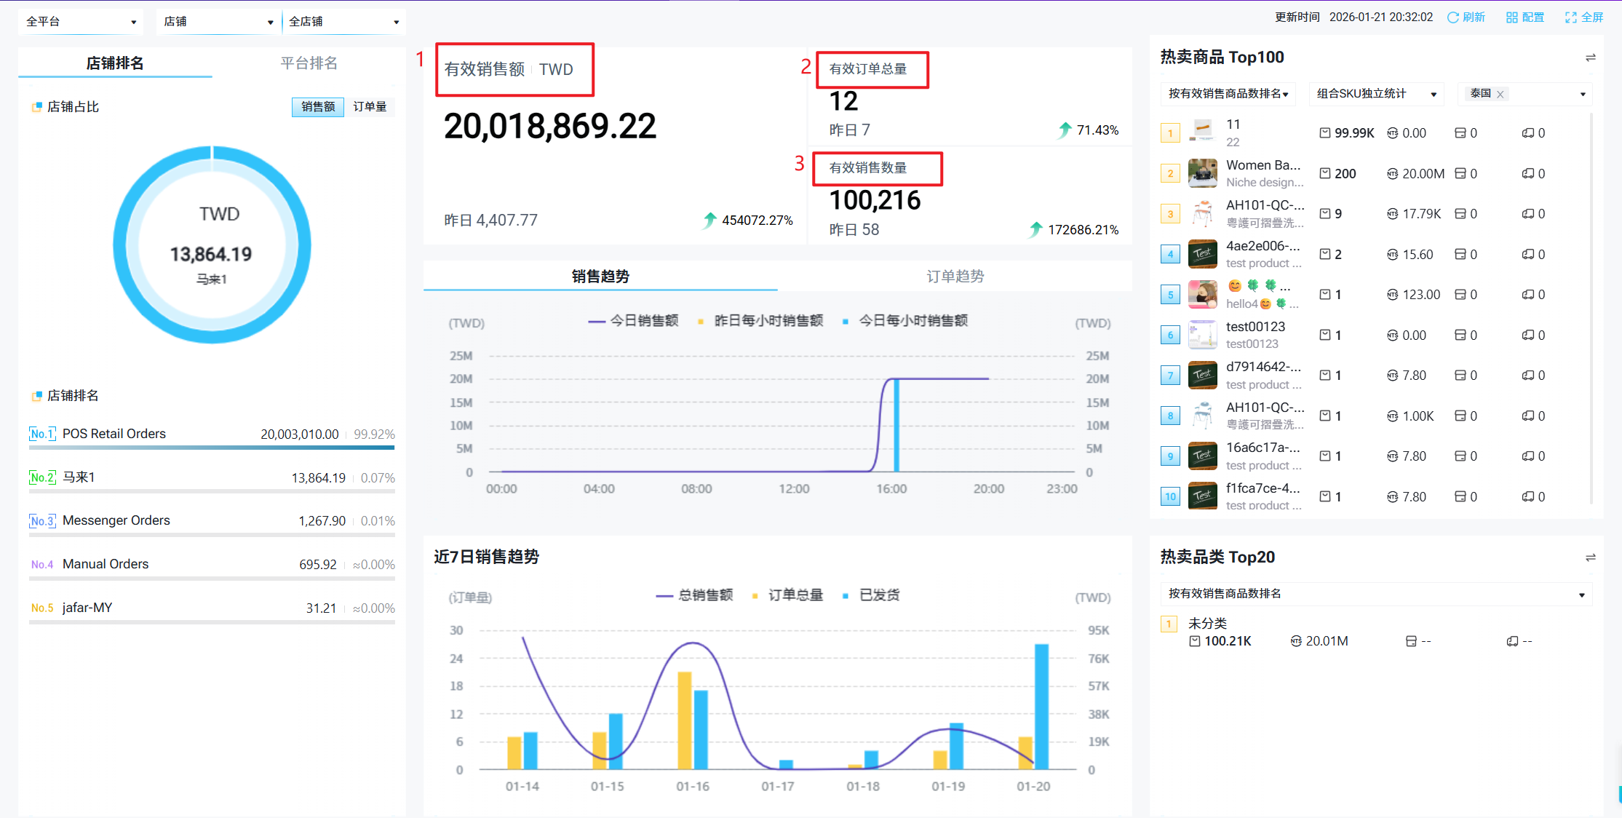Click swap icon beside 热卖商品 Top100
Screen dimensions: 1622x818
pos(1590,57)
